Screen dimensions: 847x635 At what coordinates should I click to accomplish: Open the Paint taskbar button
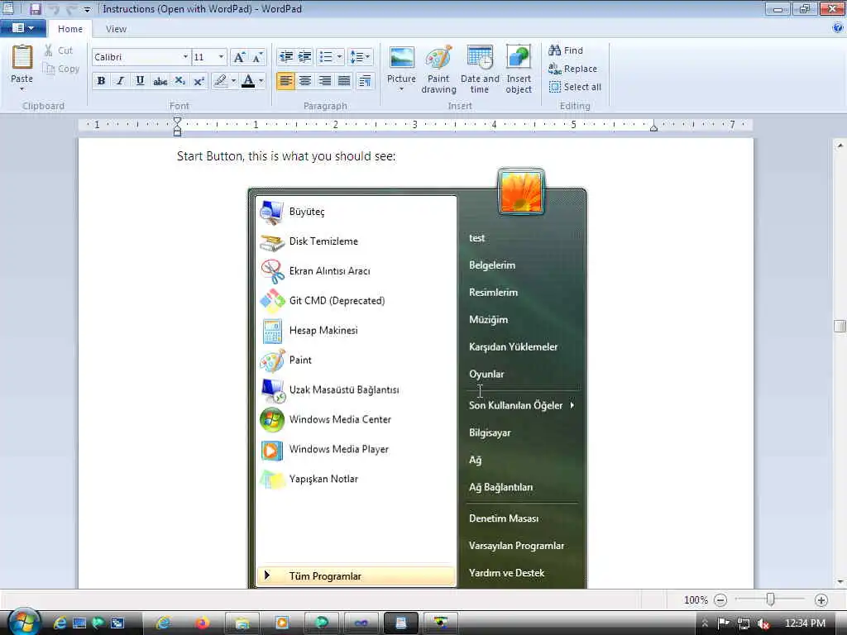point(441,623)
